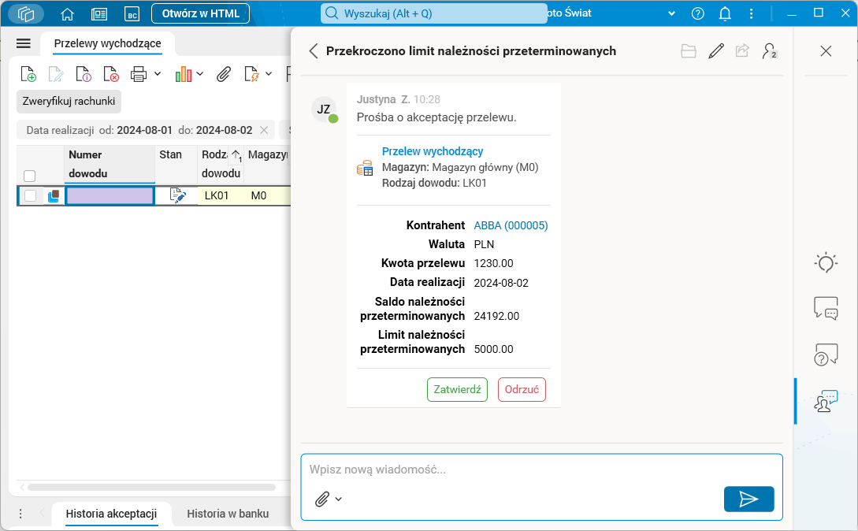
Task: Open the Przelew wychodzący link
Action: 433,151
